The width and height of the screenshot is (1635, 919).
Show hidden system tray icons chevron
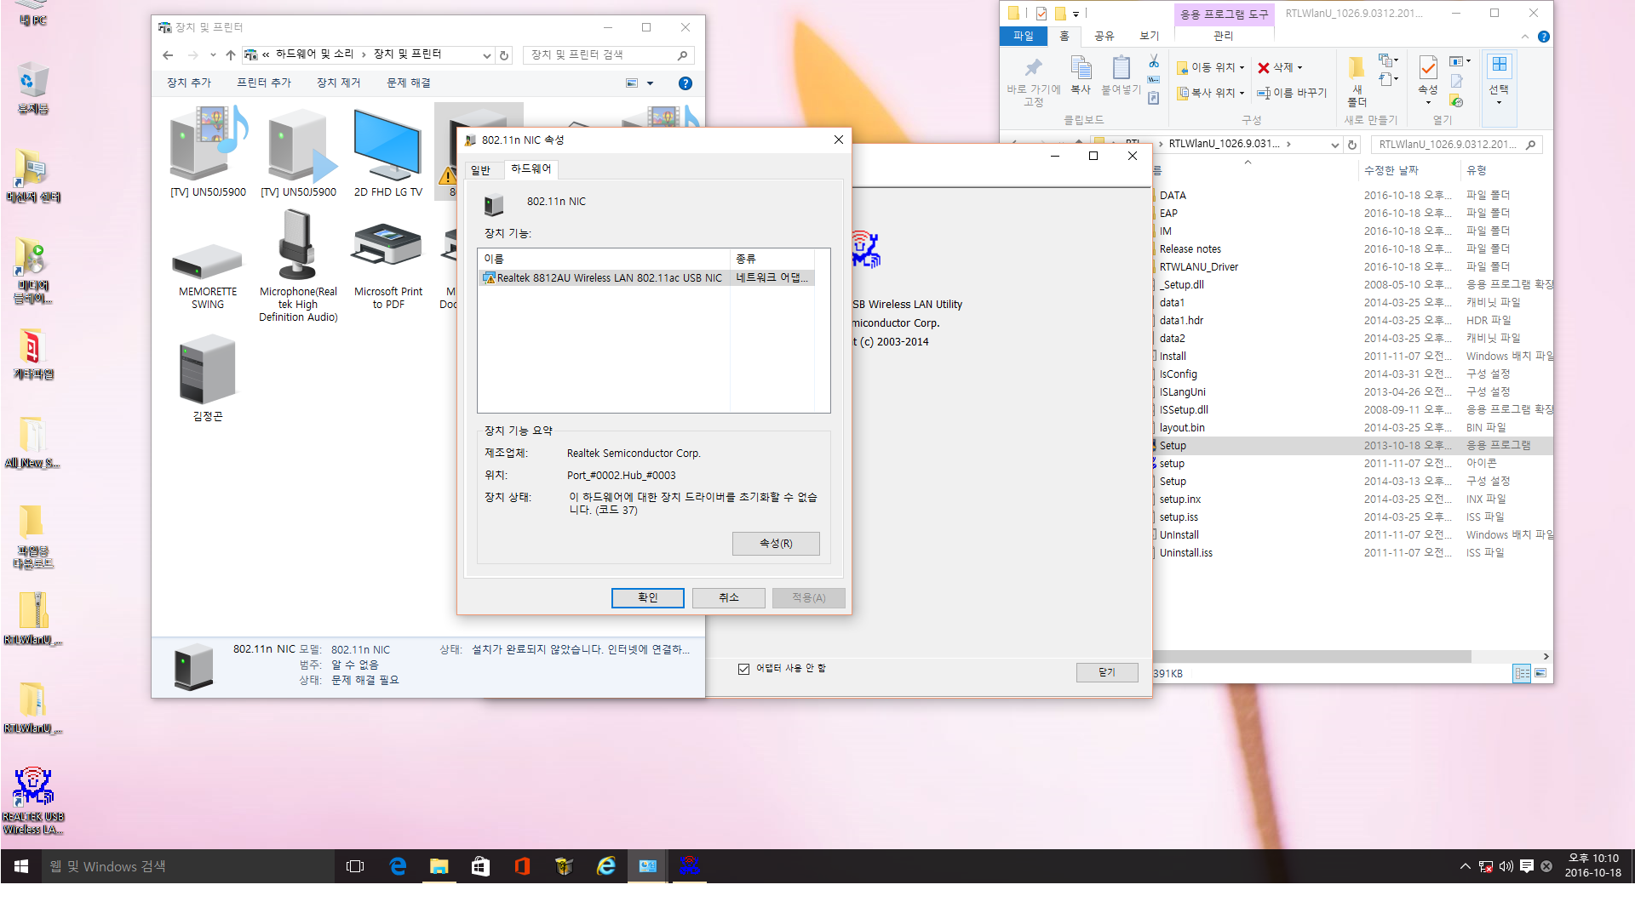(x=1465, y=866)
